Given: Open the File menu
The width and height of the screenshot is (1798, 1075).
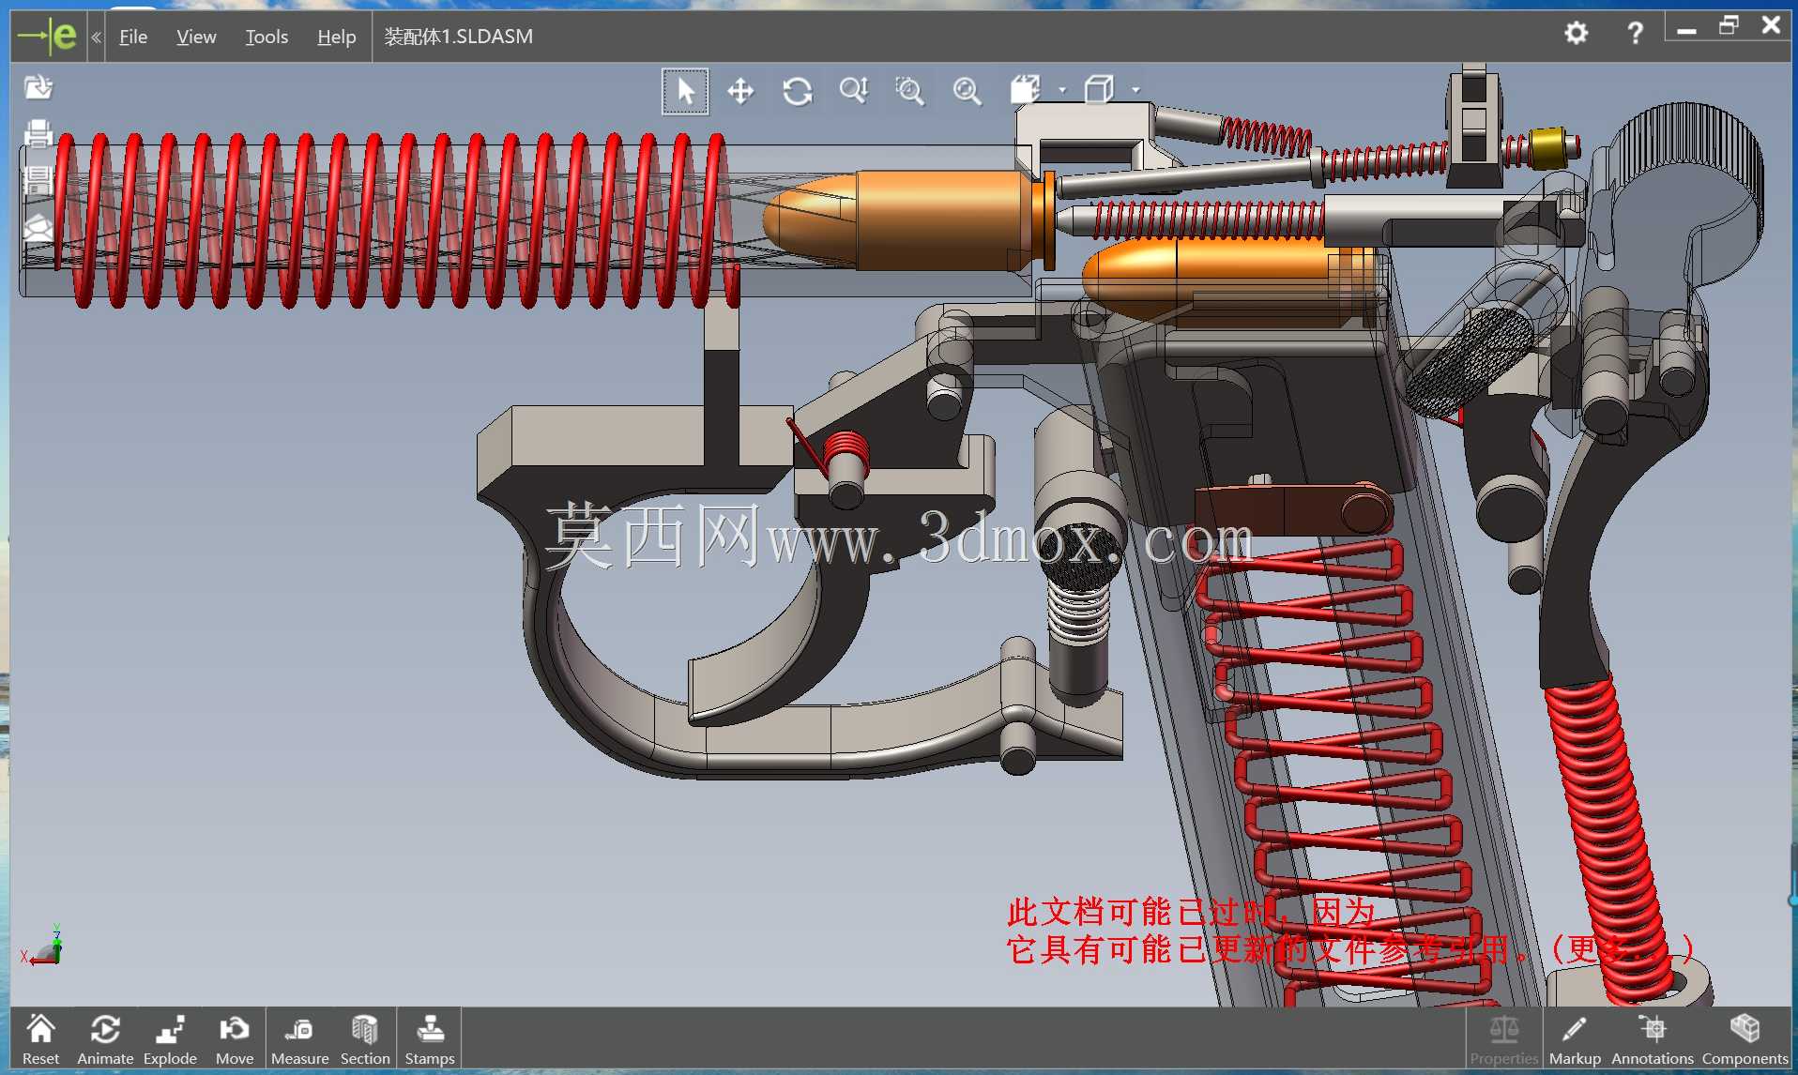Looking at the screenshot, I should point(133,37).
